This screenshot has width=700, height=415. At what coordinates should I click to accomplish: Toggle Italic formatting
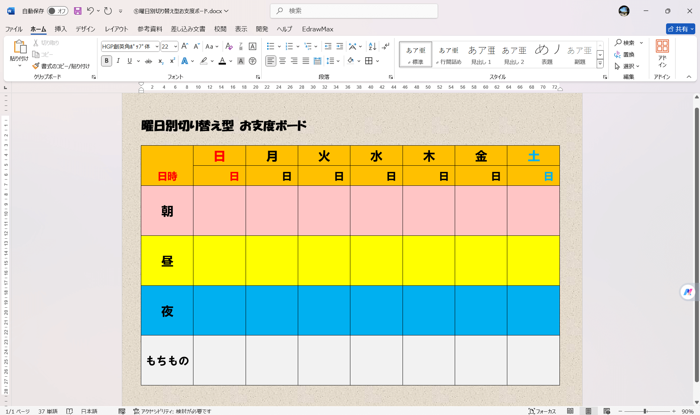point(118,61)
